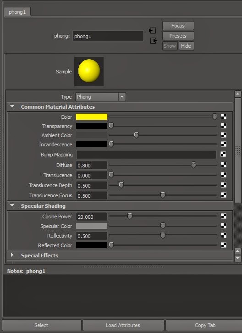Click the Translucence slider handle
242x333 pixels.
pos(111,175)
